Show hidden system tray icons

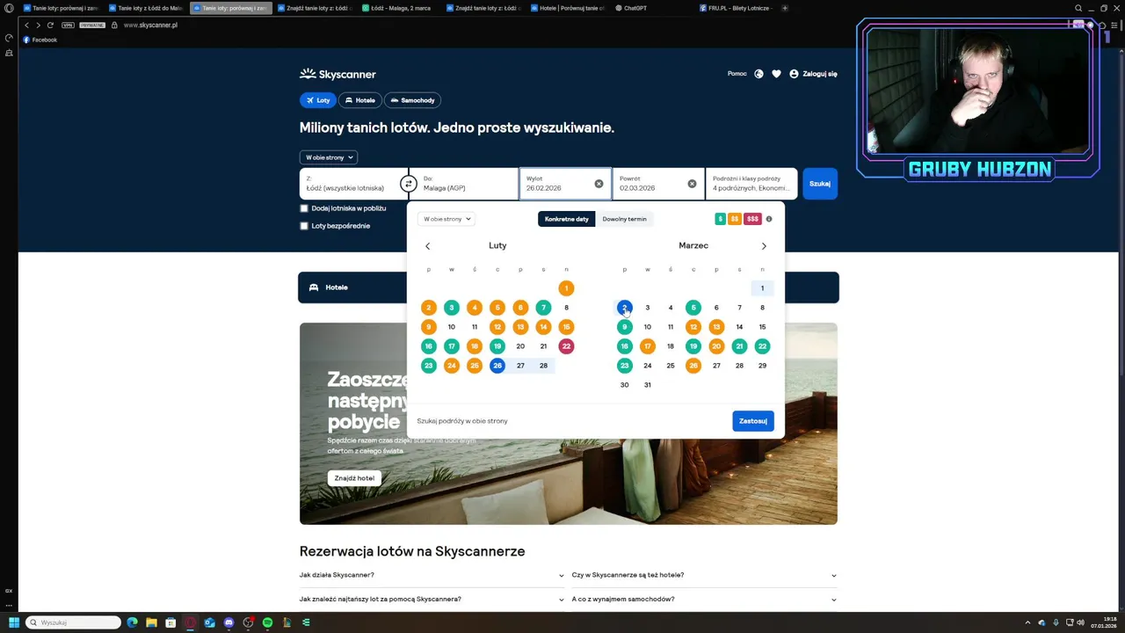pyautogui.click(x=1029, y=622)
